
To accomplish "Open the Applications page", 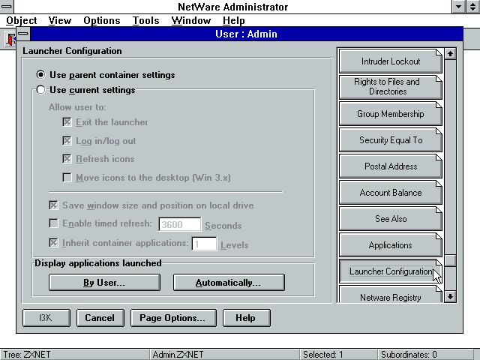I will (x=391, y=245).
